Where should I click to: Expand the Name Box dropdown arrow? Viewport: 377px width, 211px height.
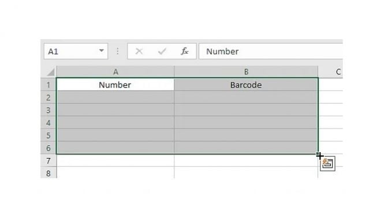[102, 51]
